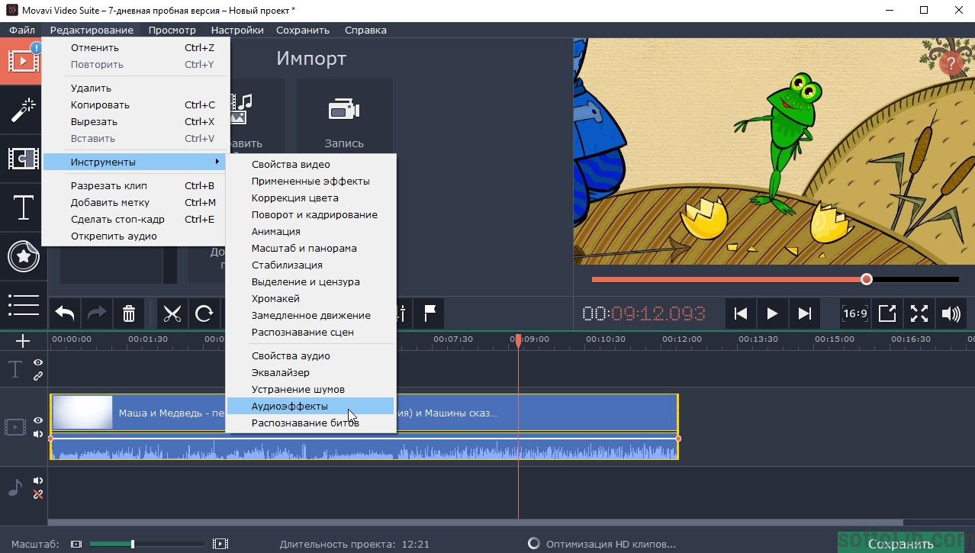The width and height of the screenshot is (975, 553).
Task: Play the video preview
Action: pos(772,313)
